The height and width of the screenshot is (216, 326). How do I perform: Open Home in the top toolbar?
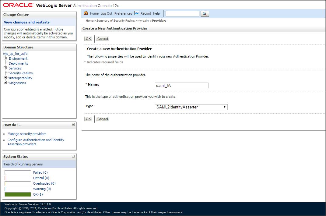pyautogui.click(x=94, y=13)
